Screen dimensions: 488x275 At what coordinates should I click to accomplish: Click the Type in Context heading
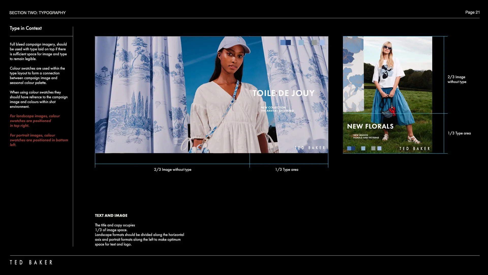tap(26, 28)
